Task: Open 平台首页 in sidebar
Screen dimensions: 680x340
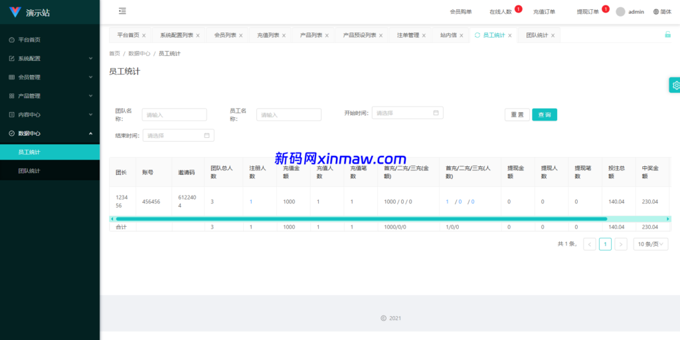Action: pyautogui.click(x=50, y=40)
